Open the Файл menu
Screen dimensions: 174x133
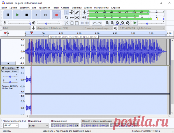pyautogui.click(x=4, y=8)
